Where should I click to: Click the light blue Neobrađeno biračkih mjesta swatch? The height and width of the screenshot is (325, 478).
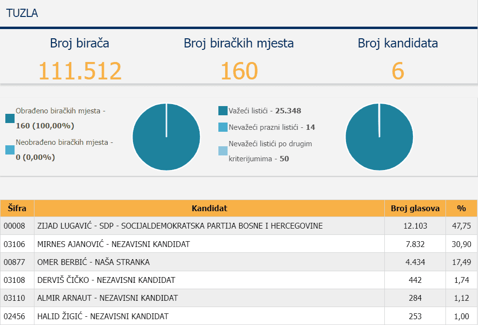pos(10,150)
